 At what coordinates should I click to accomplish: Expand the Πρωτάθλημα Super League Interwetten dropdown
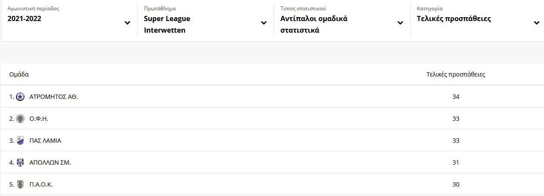206,20
